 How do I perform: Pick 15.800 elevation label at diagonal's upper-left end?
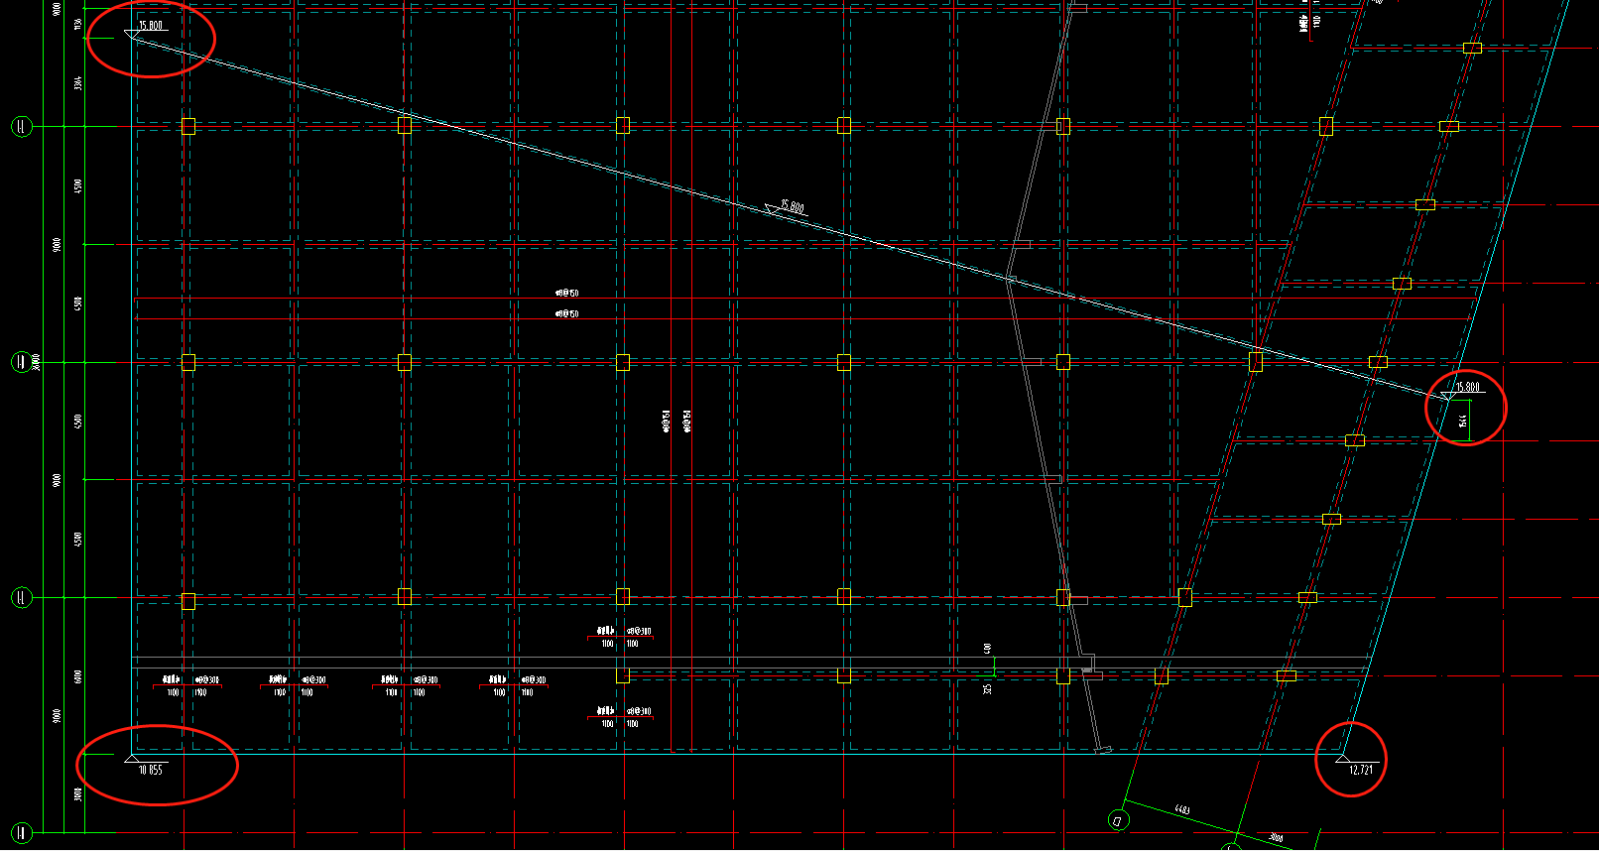coord(151,26)
